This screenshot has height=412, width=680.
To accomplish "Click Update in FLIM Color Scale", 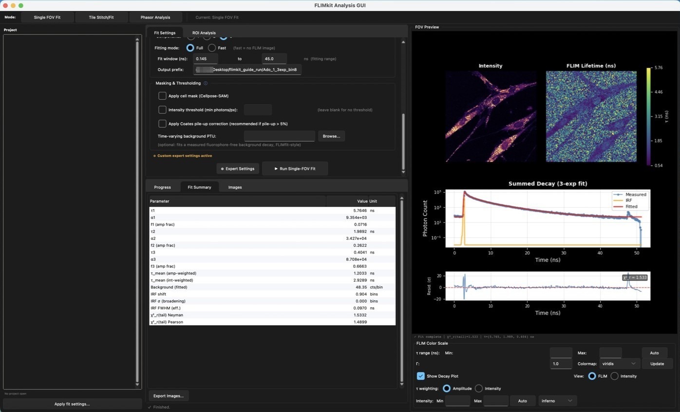I will click(657, 364).
